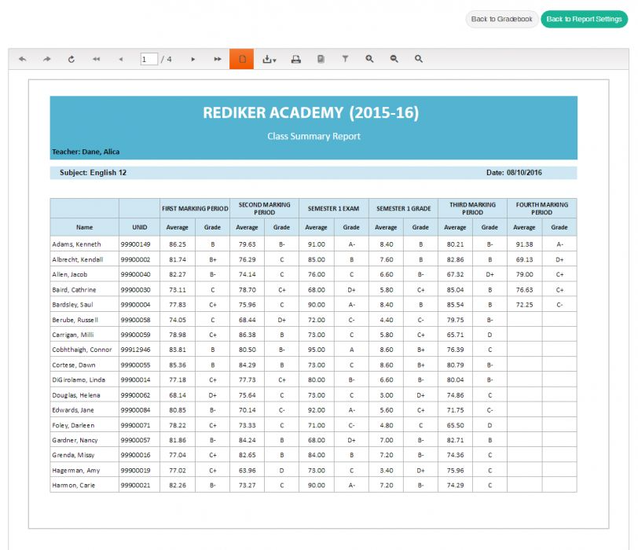Select the Baird, Cathrine name cell
Viewport: 638px width, 550px height.
pyautogui.click(x=85, y=290)
